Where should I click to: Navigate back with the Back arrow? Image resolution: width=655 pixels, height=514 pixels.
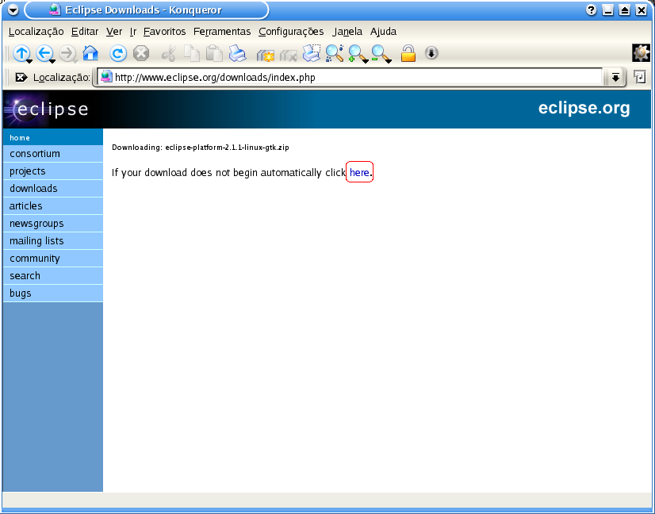44,53
